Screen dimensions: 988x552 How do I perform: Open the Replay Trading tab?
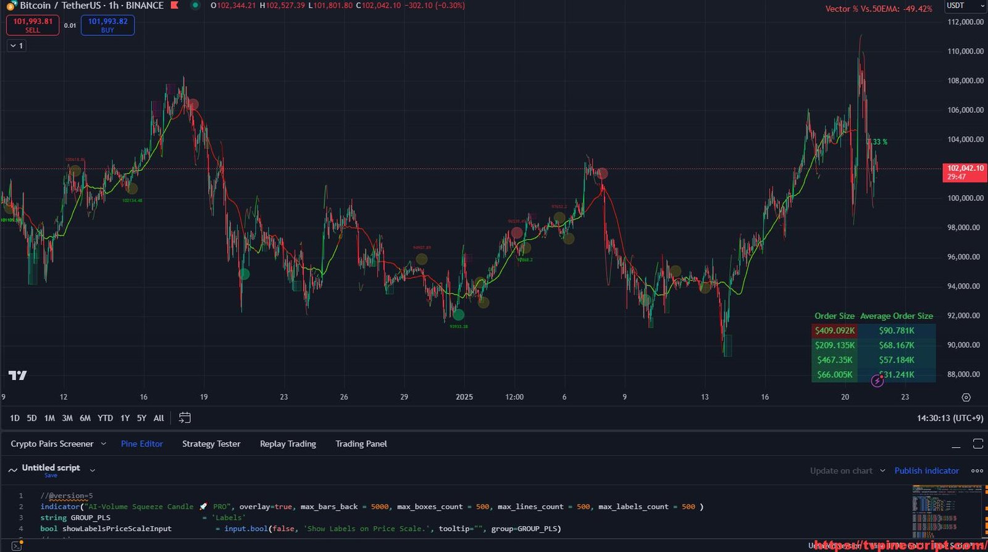tap(288, 444)
